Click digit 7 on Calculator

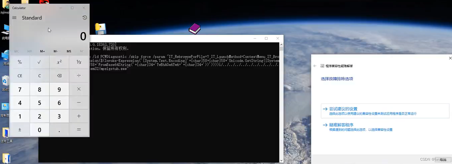point(20,89)
